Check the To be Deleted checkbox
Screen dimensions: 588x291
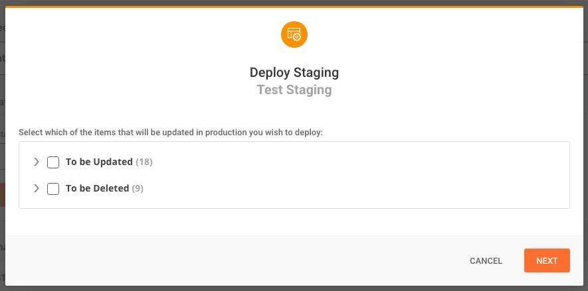53,189
